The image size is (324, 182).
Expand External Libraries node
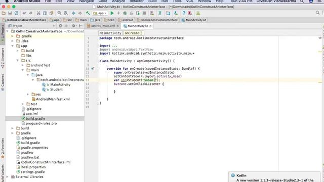[8, 176]
